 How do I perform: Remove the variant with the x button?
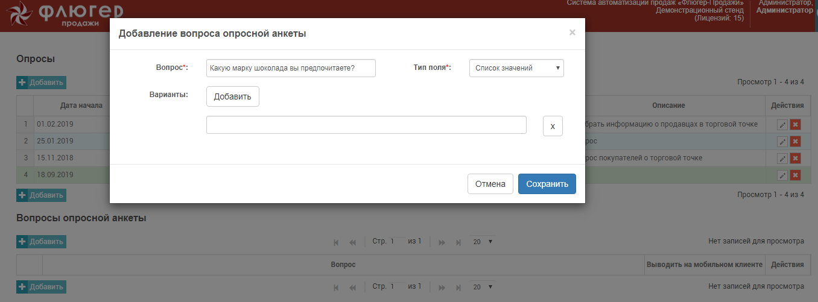pos(553,126)
